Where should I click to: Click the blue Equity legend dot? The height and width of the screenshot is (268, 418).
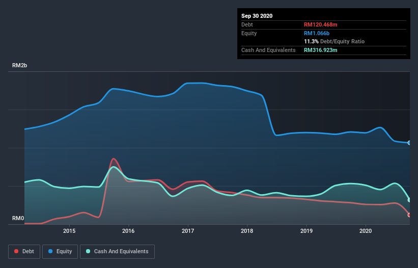point(50,251)
